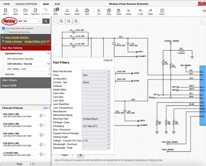Open the Color filter dropdown
This screenshot has height=166, width=206.
point(96,75)
